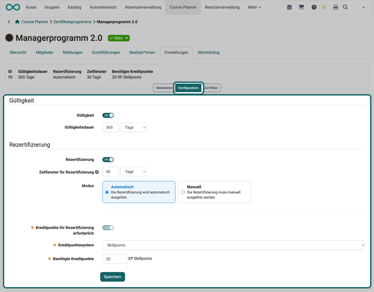This screenshot has height=292, width=374.
Task: Click the '365 Tage' summary value
Action: tap(26, 77)
